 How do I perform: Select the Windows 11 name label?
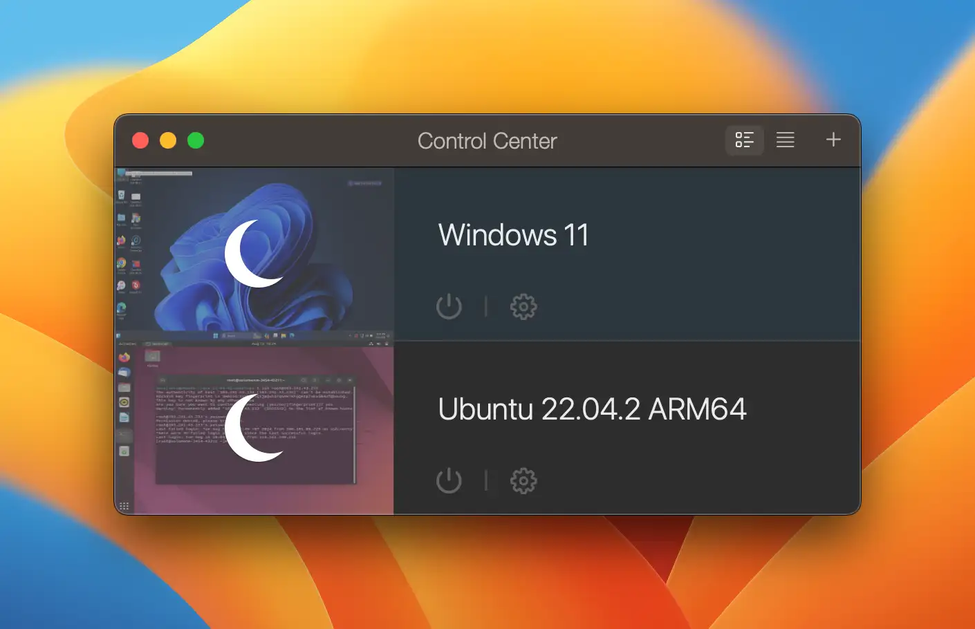[514, 235]
